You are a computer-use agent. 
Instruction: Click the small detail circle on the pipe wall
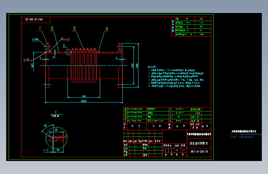[x=69, y=52]
